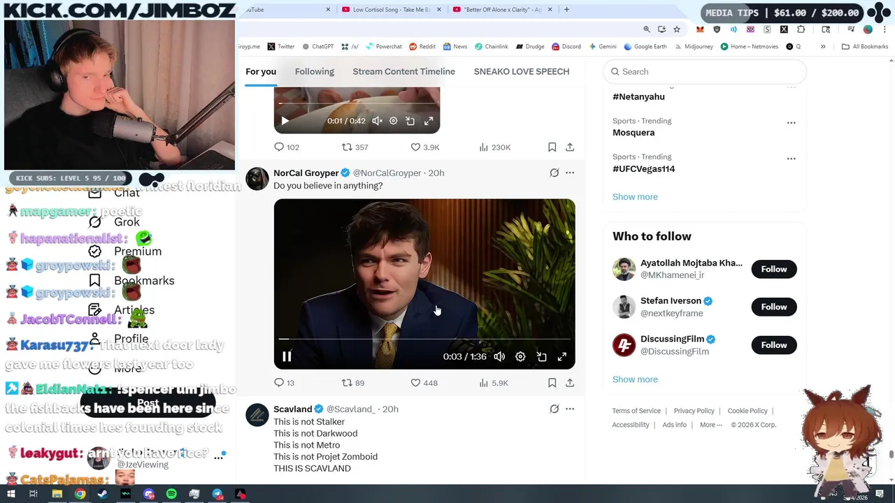This screenshot has width=895, height=503.
Task: Open the Scavland profile avatar
Action: tap(257, 415)
